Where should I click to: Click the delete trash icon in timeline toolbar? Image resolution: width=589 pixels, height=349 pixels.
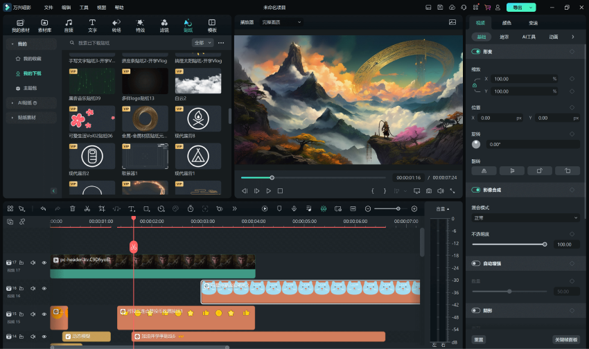pos(72,208)
